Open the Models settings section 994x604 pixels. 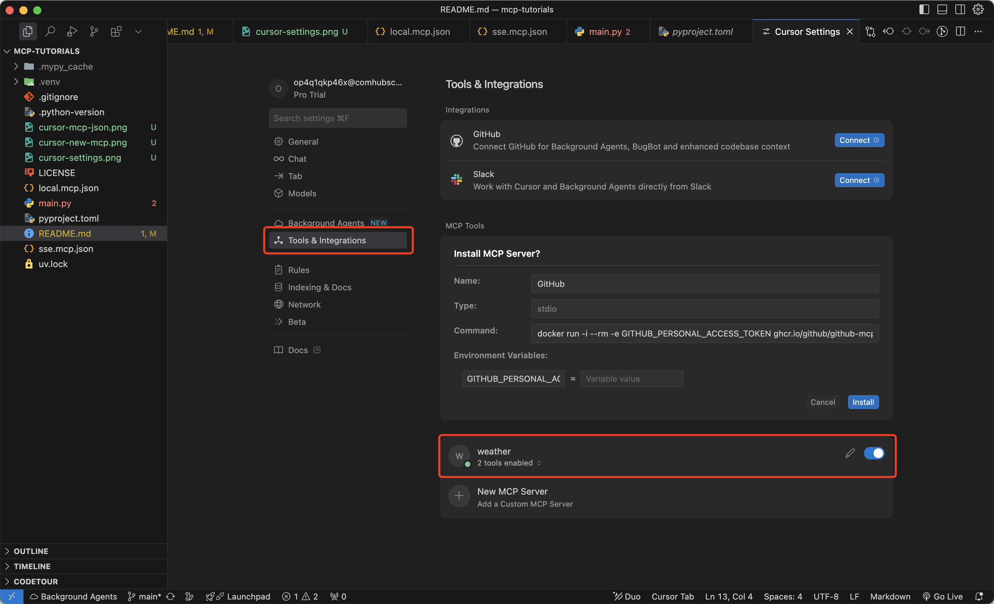(302, 193)
